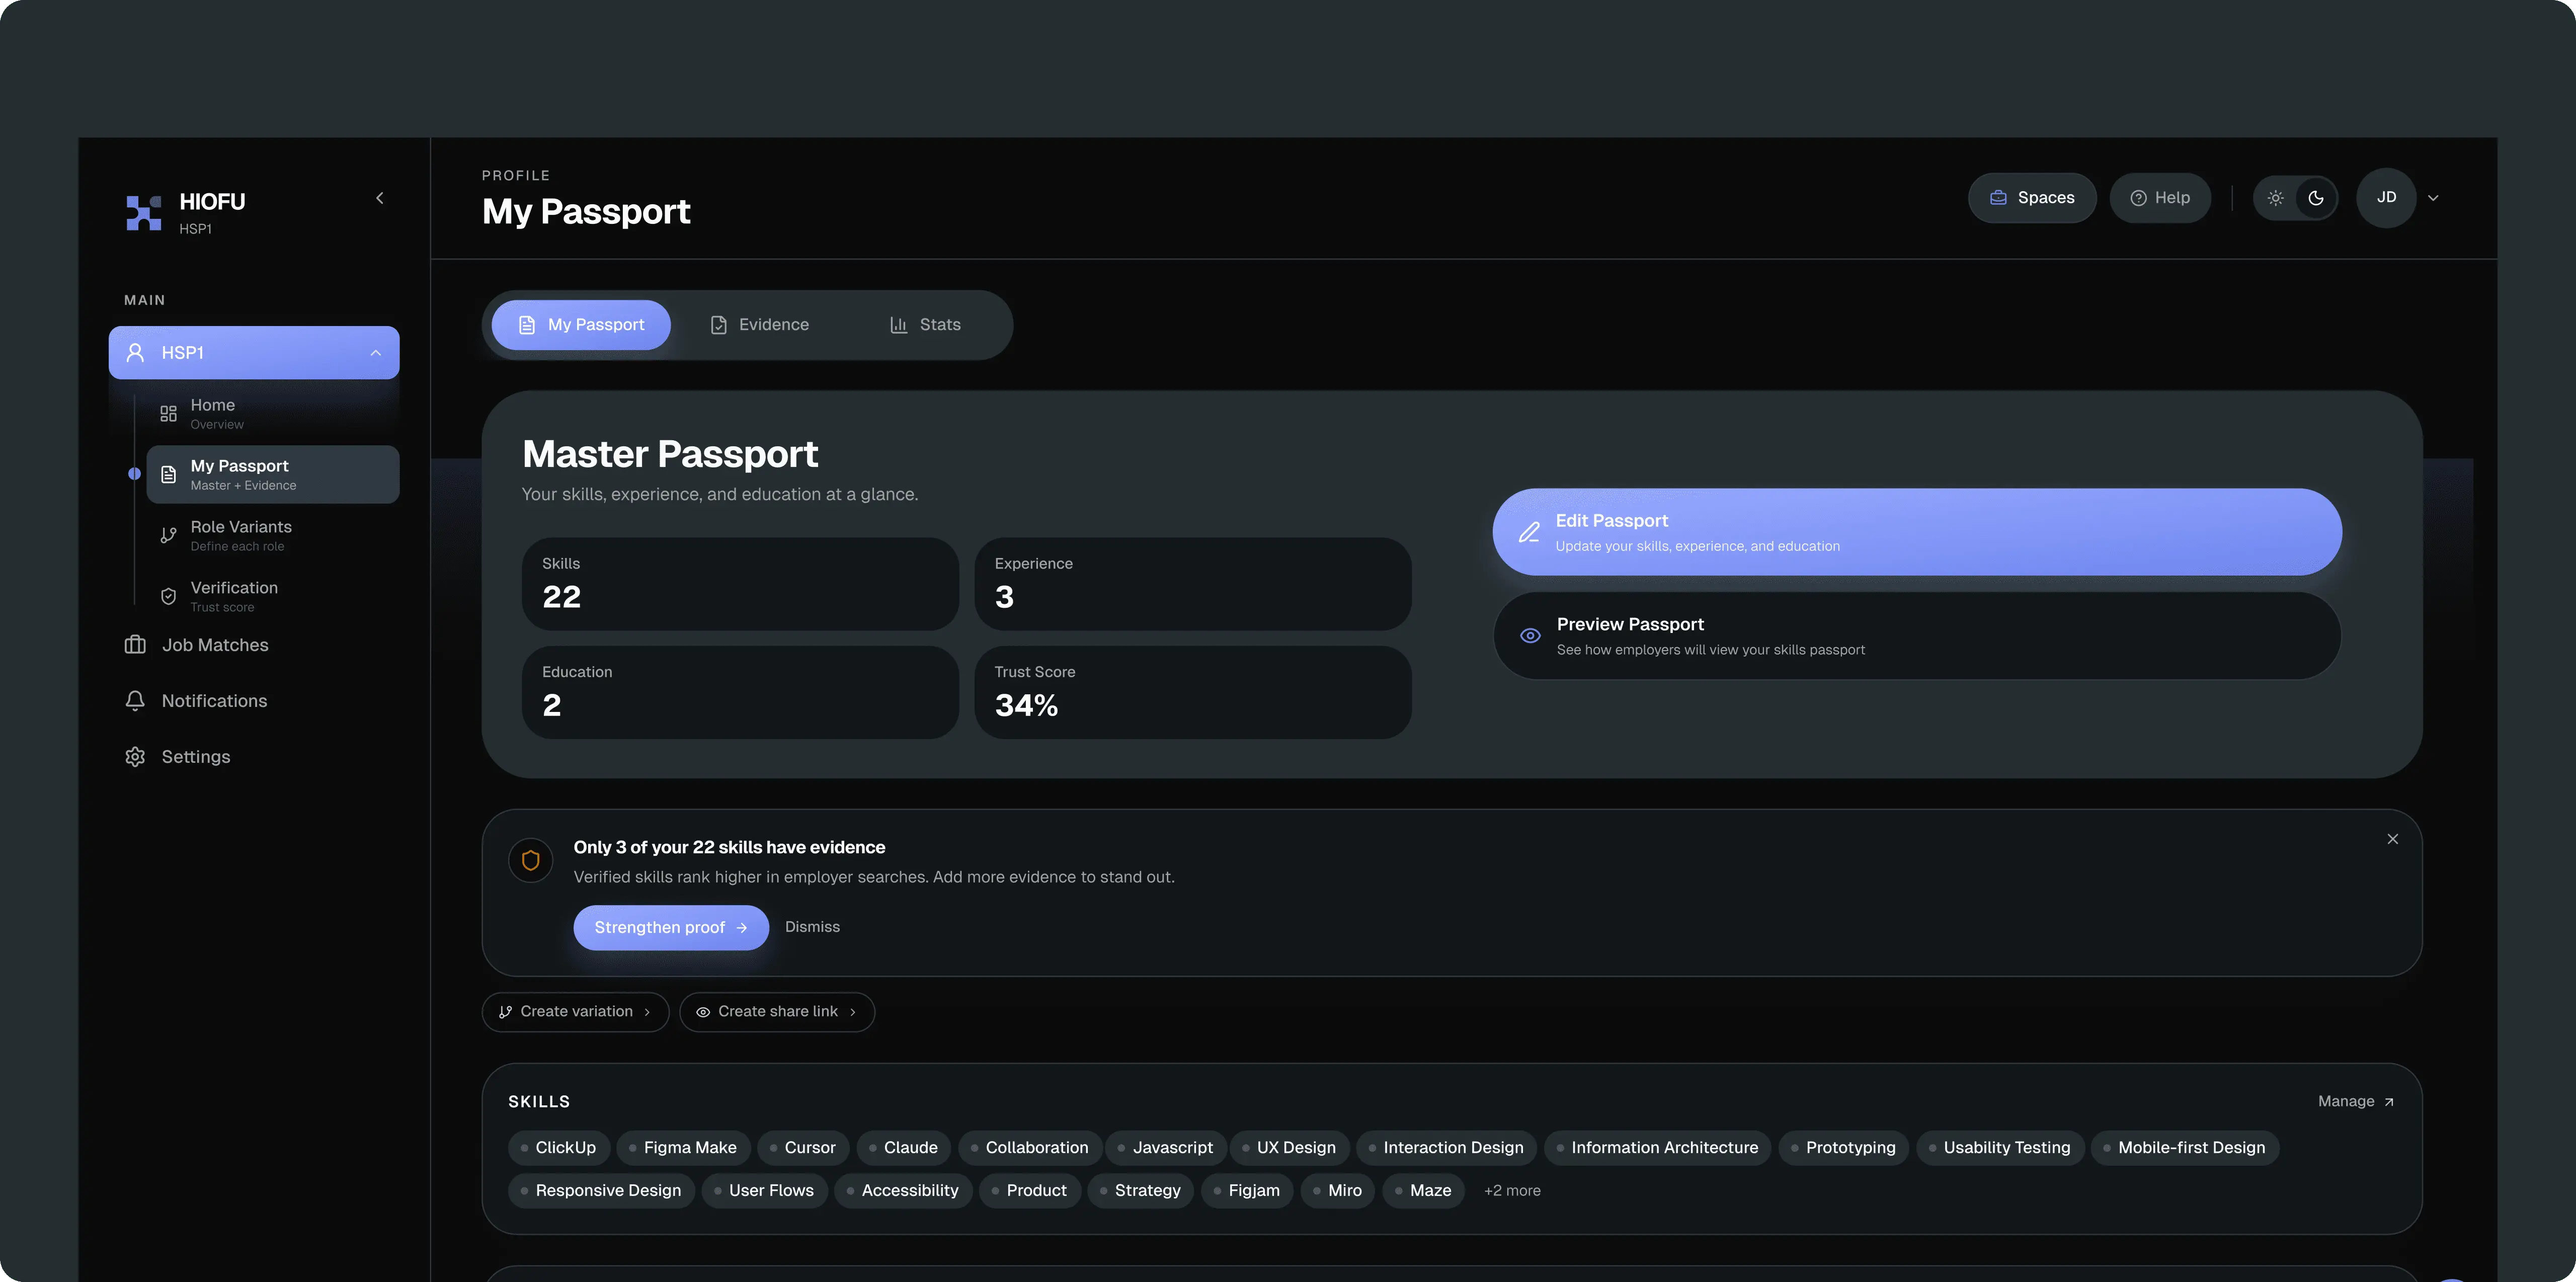This screenshot has width=2576, height=1282.
Task: Click Preview Passport button
Action: 1917,636
